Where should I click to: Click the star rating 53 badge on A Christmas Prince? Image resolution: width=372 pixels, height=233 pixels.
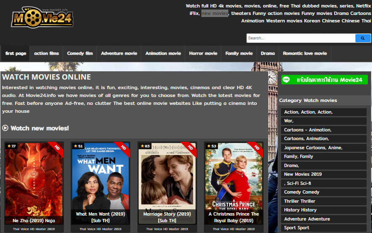(211, 146)
